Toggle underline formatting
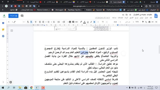The height and width of the screenshot is (90, 160). pos(88,22)
